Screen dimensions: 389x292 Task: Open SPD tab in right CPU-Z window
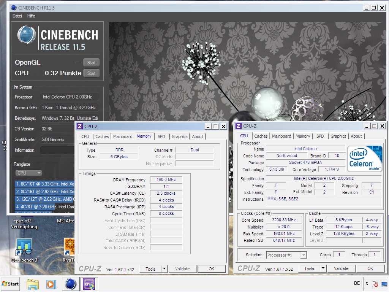(320, 136)
